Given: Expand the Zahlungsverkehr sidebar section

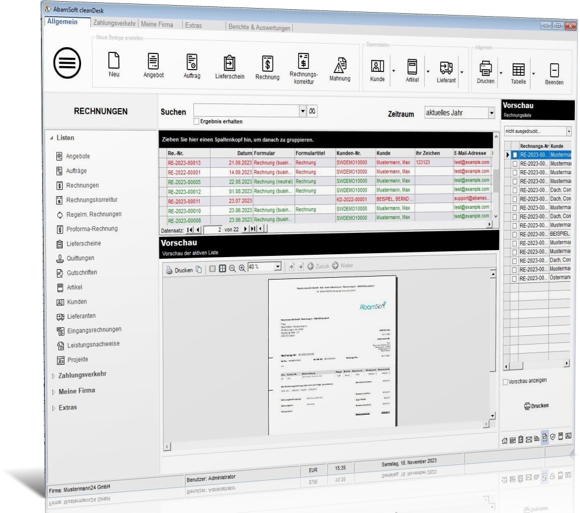Looking at the screenshot, I should 54,376.
